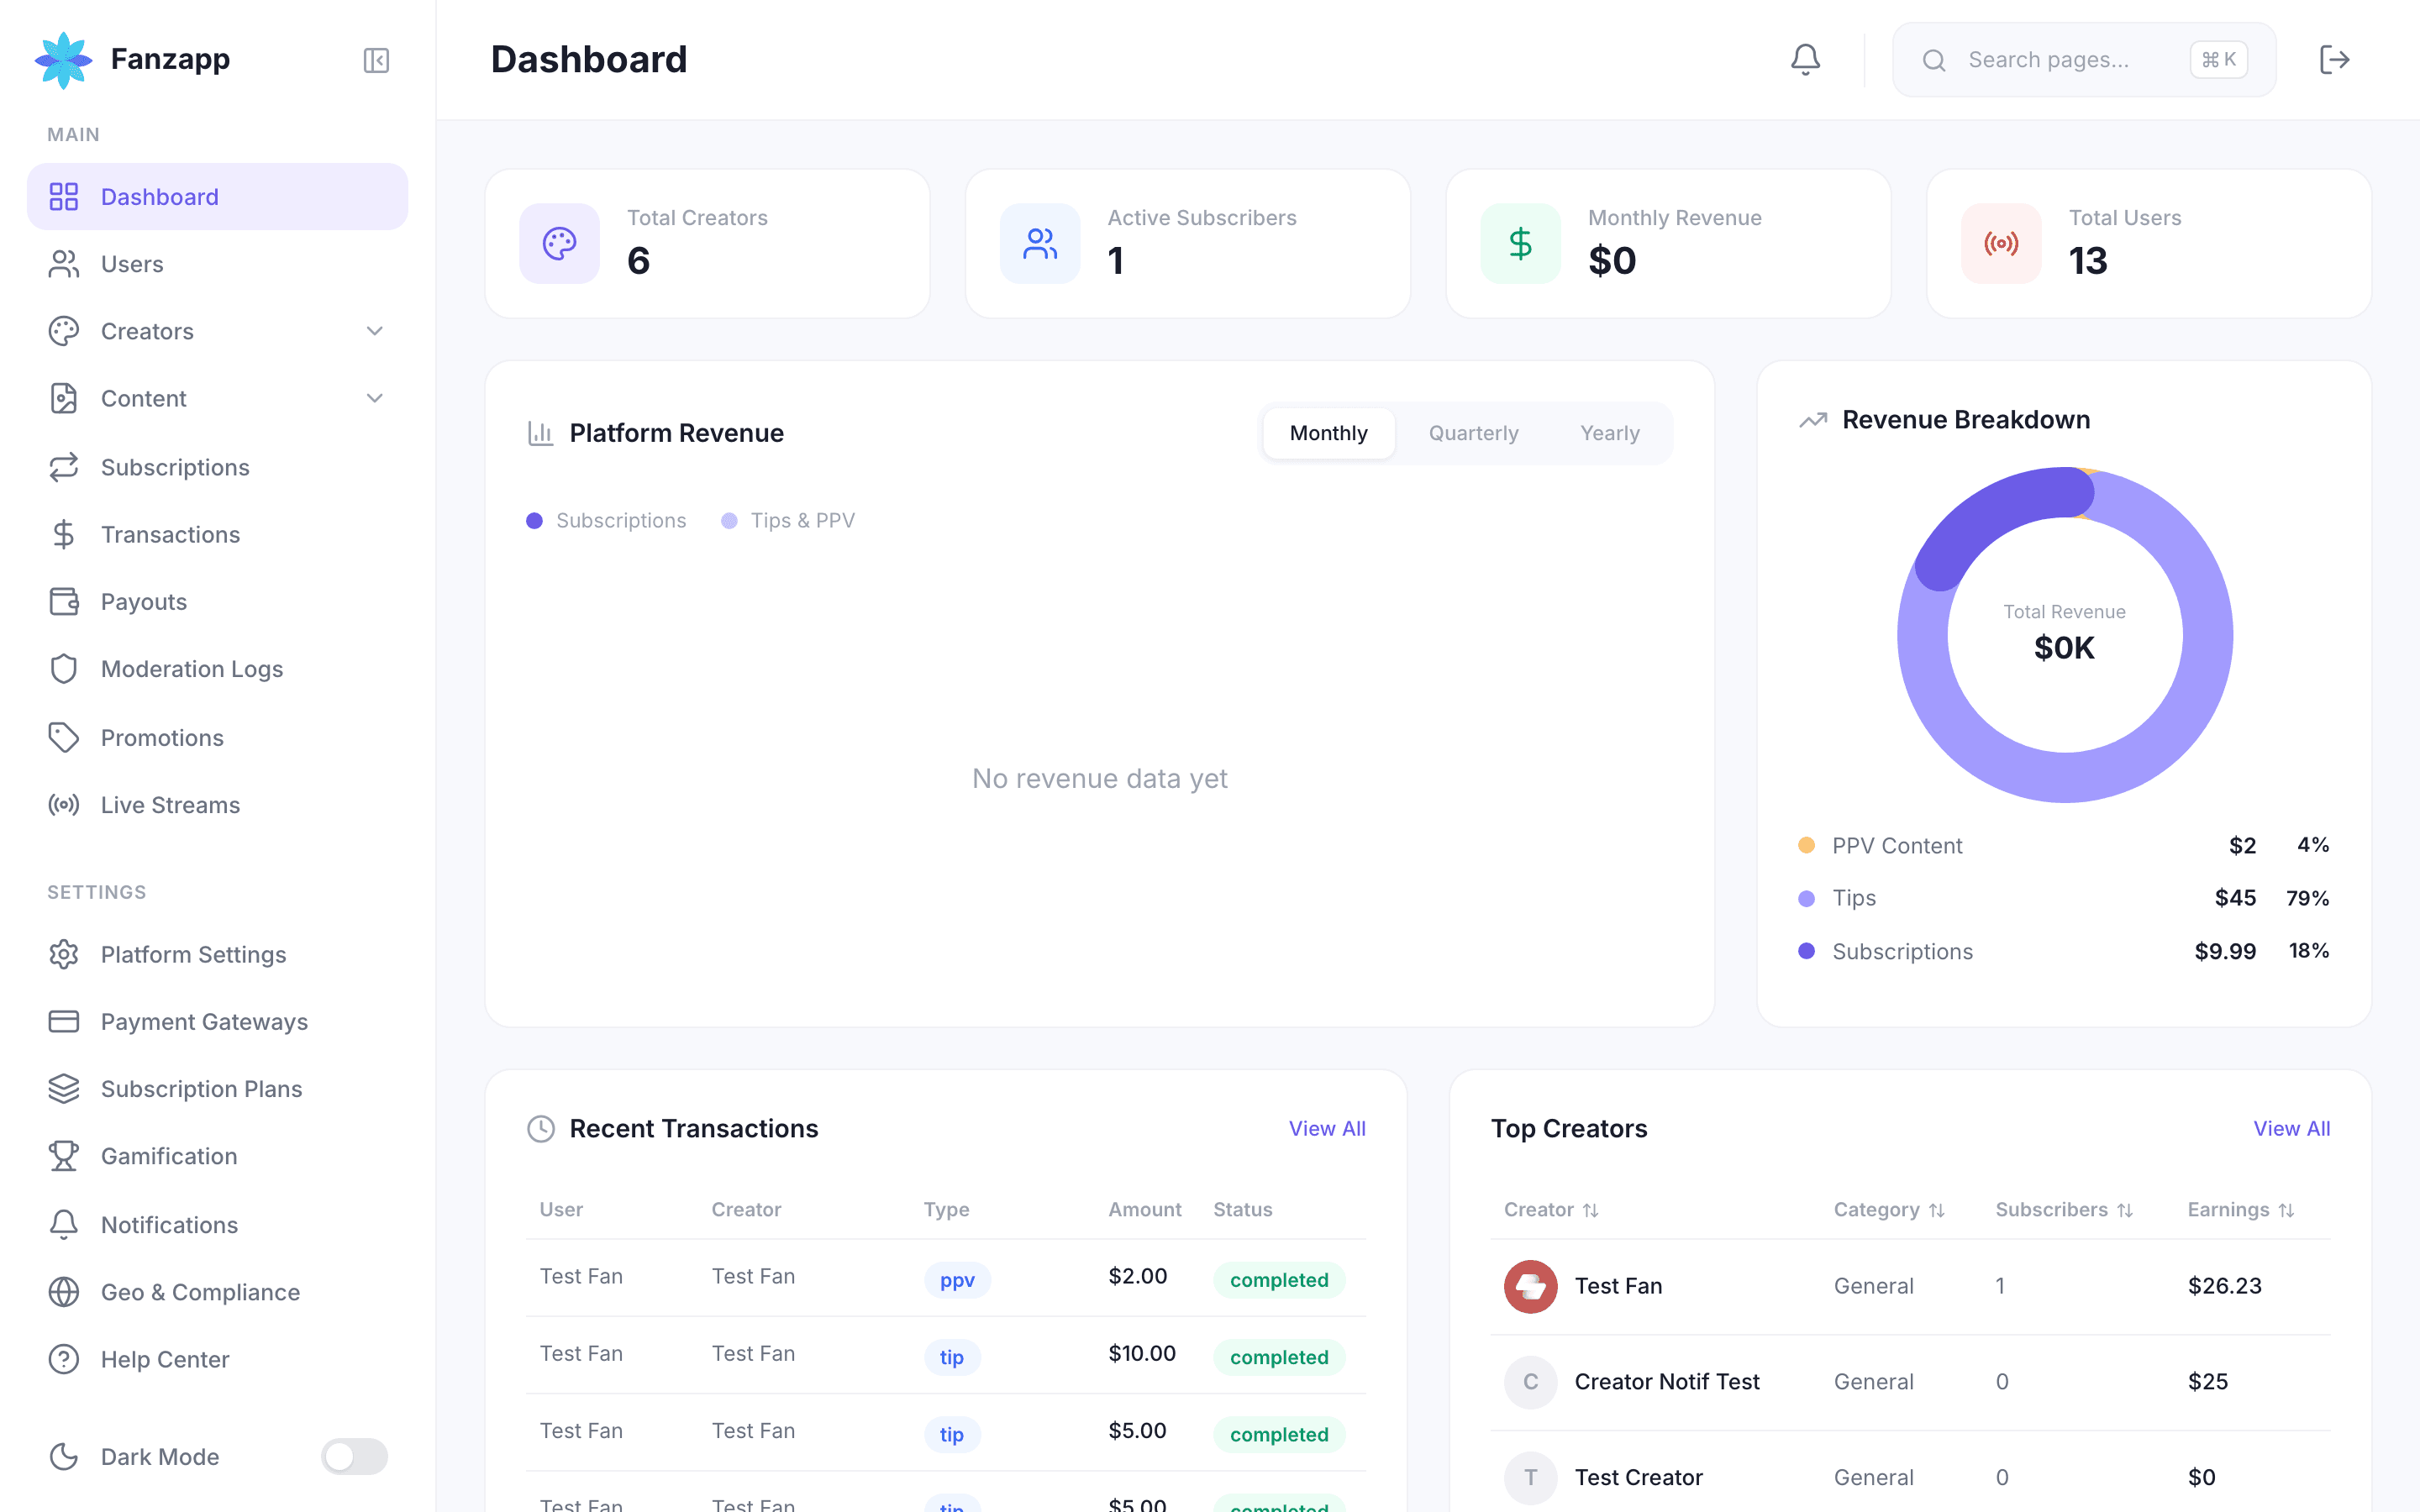Toggle the Subscriptions series in the chart legend
The width and height of the screenshot is (2420, 1512).
tap(606, 521)
